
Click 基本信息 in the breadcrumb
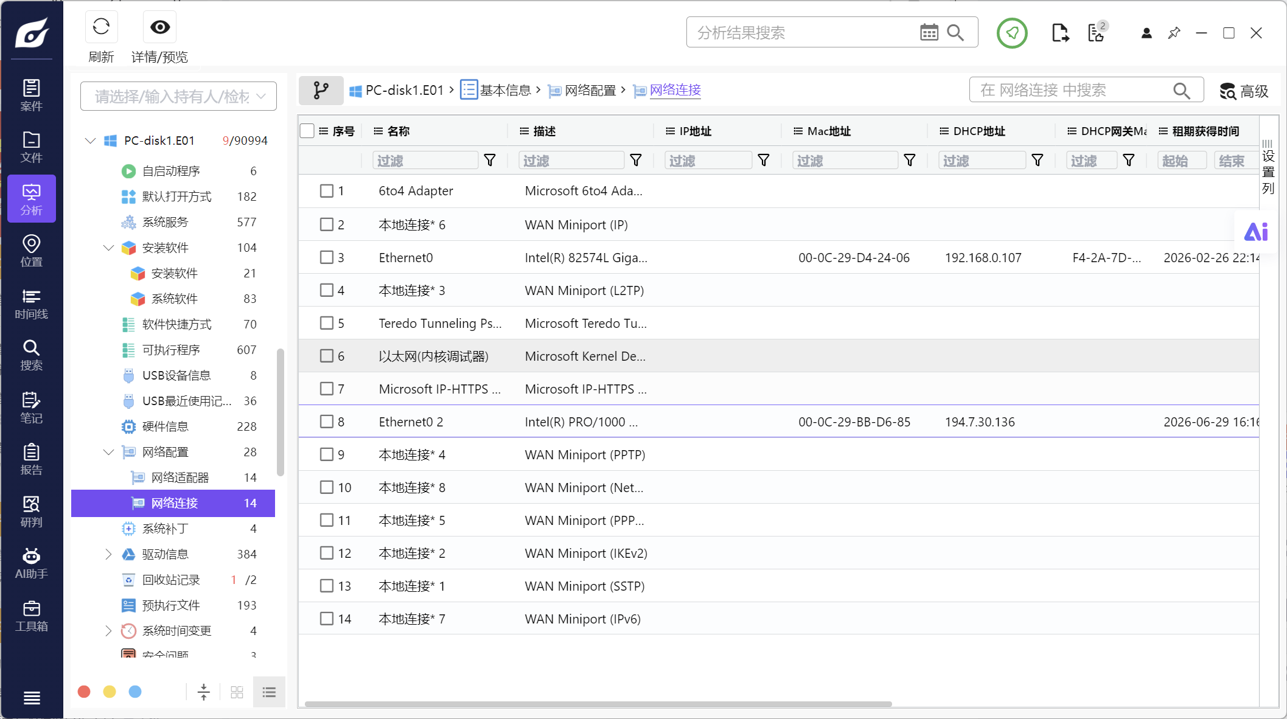[505, 90]
